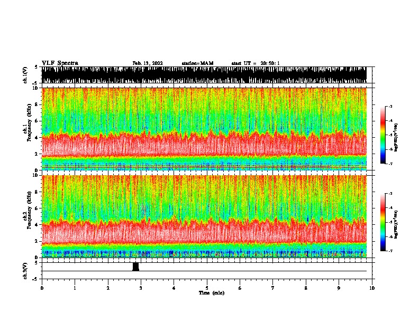Click time axis tick label "10"
The width and height of the screenshot is (419, 323).
[372, 288]
